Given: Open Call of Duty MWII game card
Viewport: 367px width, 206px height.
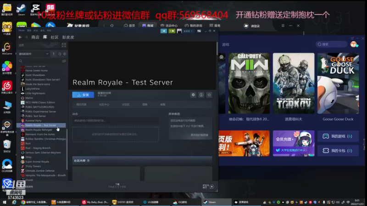Looking at the screenshot, I should [x=249, y=83].
